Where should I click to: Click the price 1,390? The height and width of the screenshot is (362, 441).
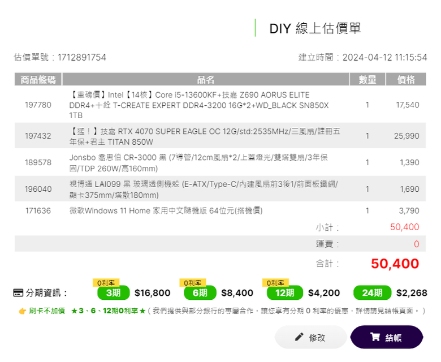coord(410,162)
